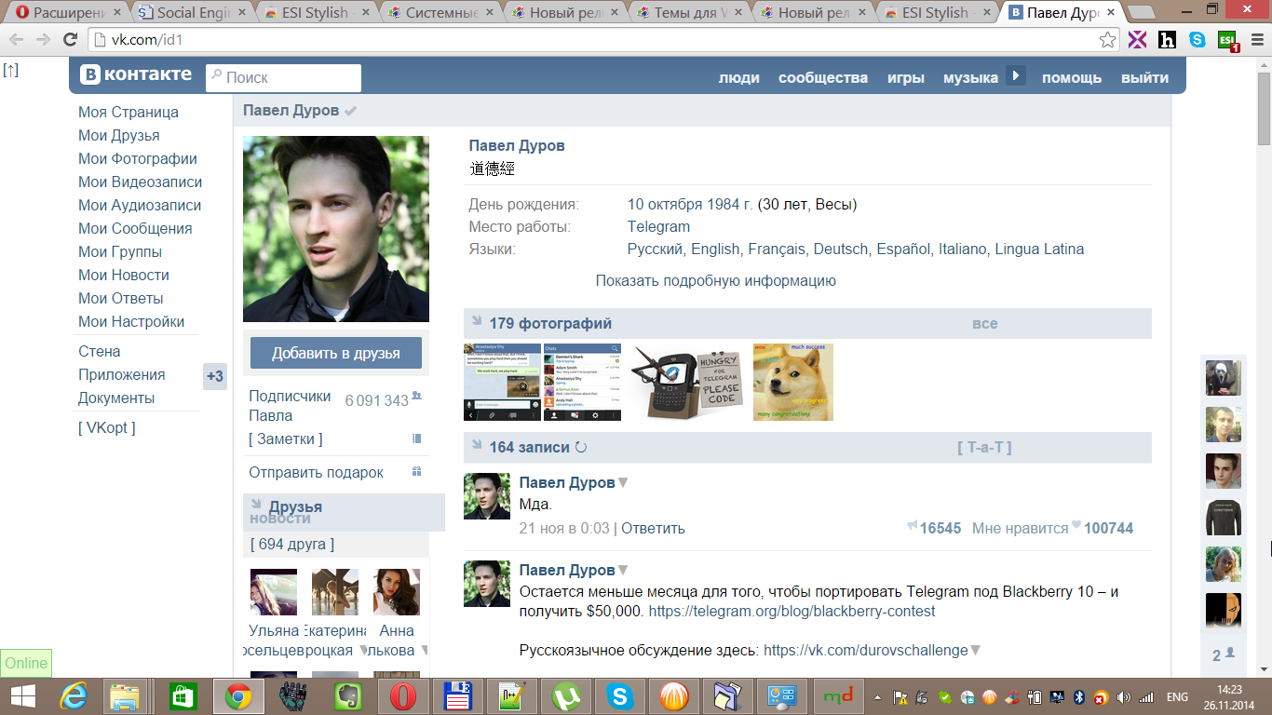This screenshot has width=1272, height=715.
Task: Open Internet Explorer from the taskbar
Action: (x=74, y=696)
